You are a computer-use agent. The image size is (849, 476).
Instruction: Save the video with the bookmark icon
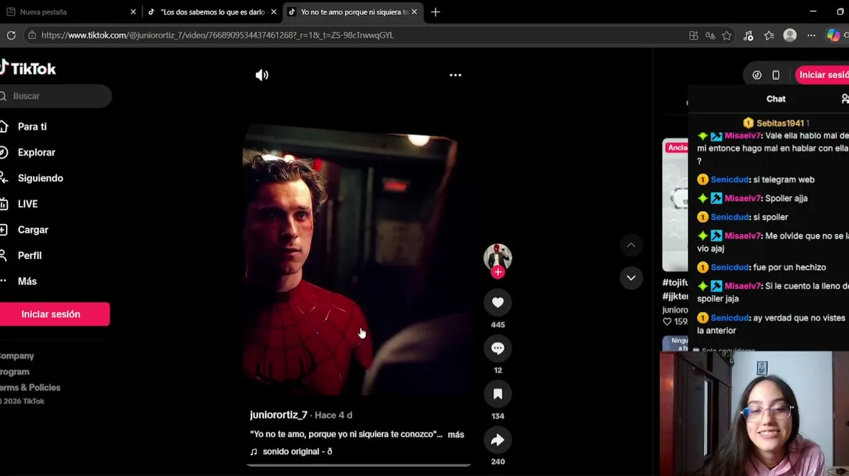point(498,394)
